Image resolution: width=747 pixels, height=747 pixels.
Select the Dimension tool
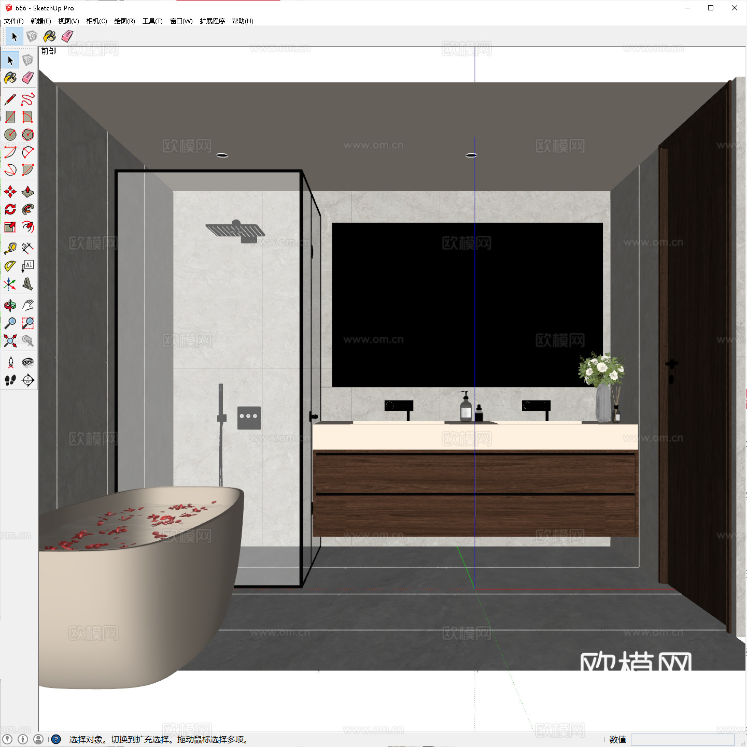click(28, 248)
